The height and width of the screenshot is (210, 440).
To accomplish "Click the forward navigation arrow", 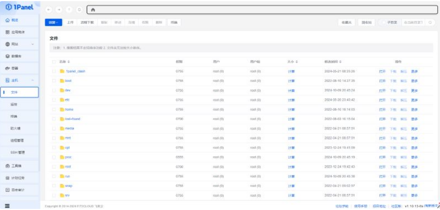I will pos(59,10).
